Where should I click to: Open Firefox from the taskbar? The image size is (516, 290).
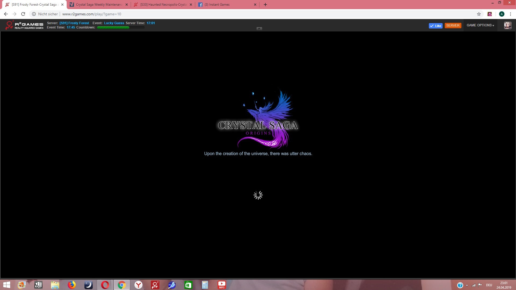coord(72,285)
